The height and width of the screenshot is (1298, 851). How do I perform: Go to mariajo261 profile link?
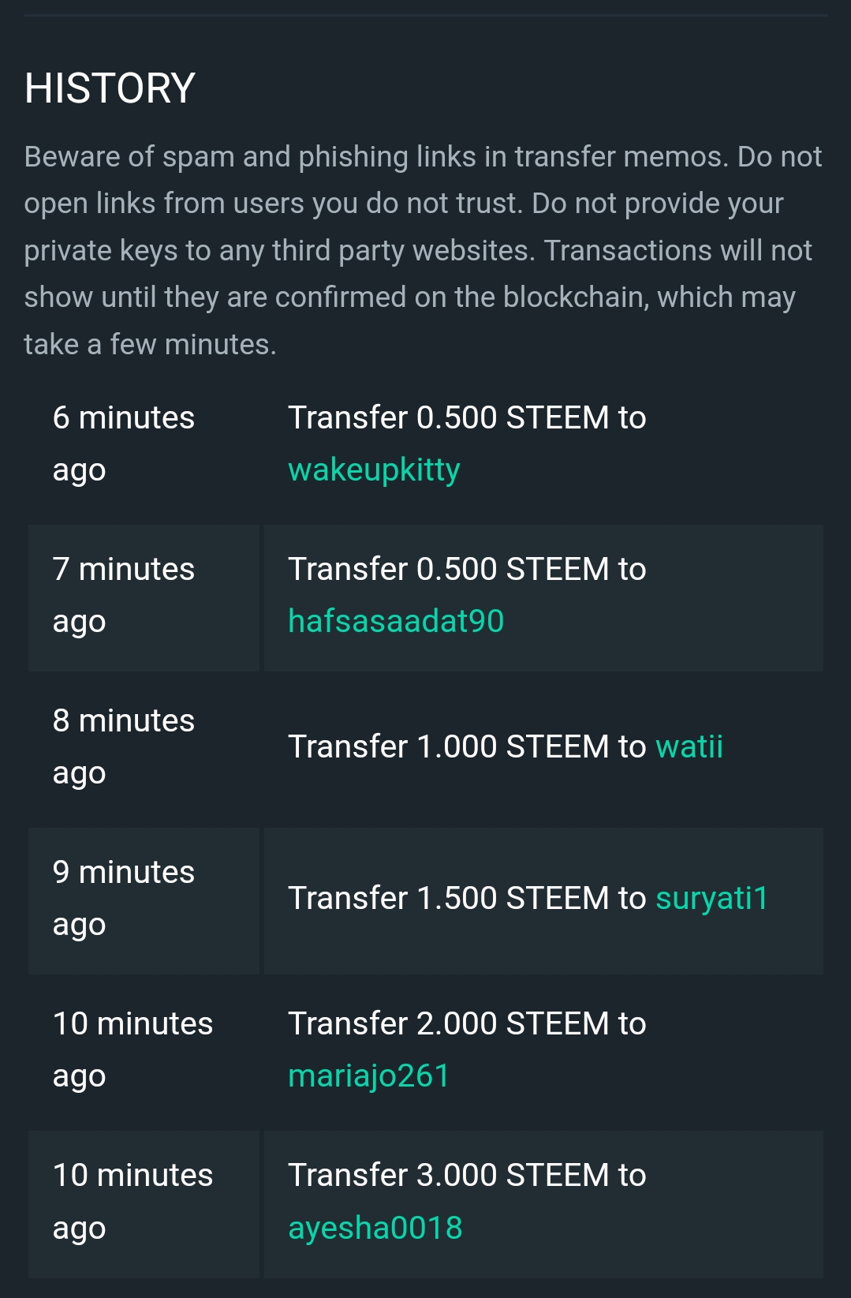368,1076
